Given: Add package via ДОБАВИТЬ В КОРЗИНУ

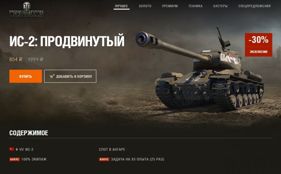Looking at the screenshot, I should tap(70, 76).
